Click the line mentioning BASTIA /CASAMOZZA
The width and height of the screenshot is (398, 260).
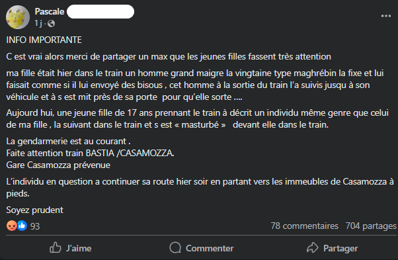90,153
